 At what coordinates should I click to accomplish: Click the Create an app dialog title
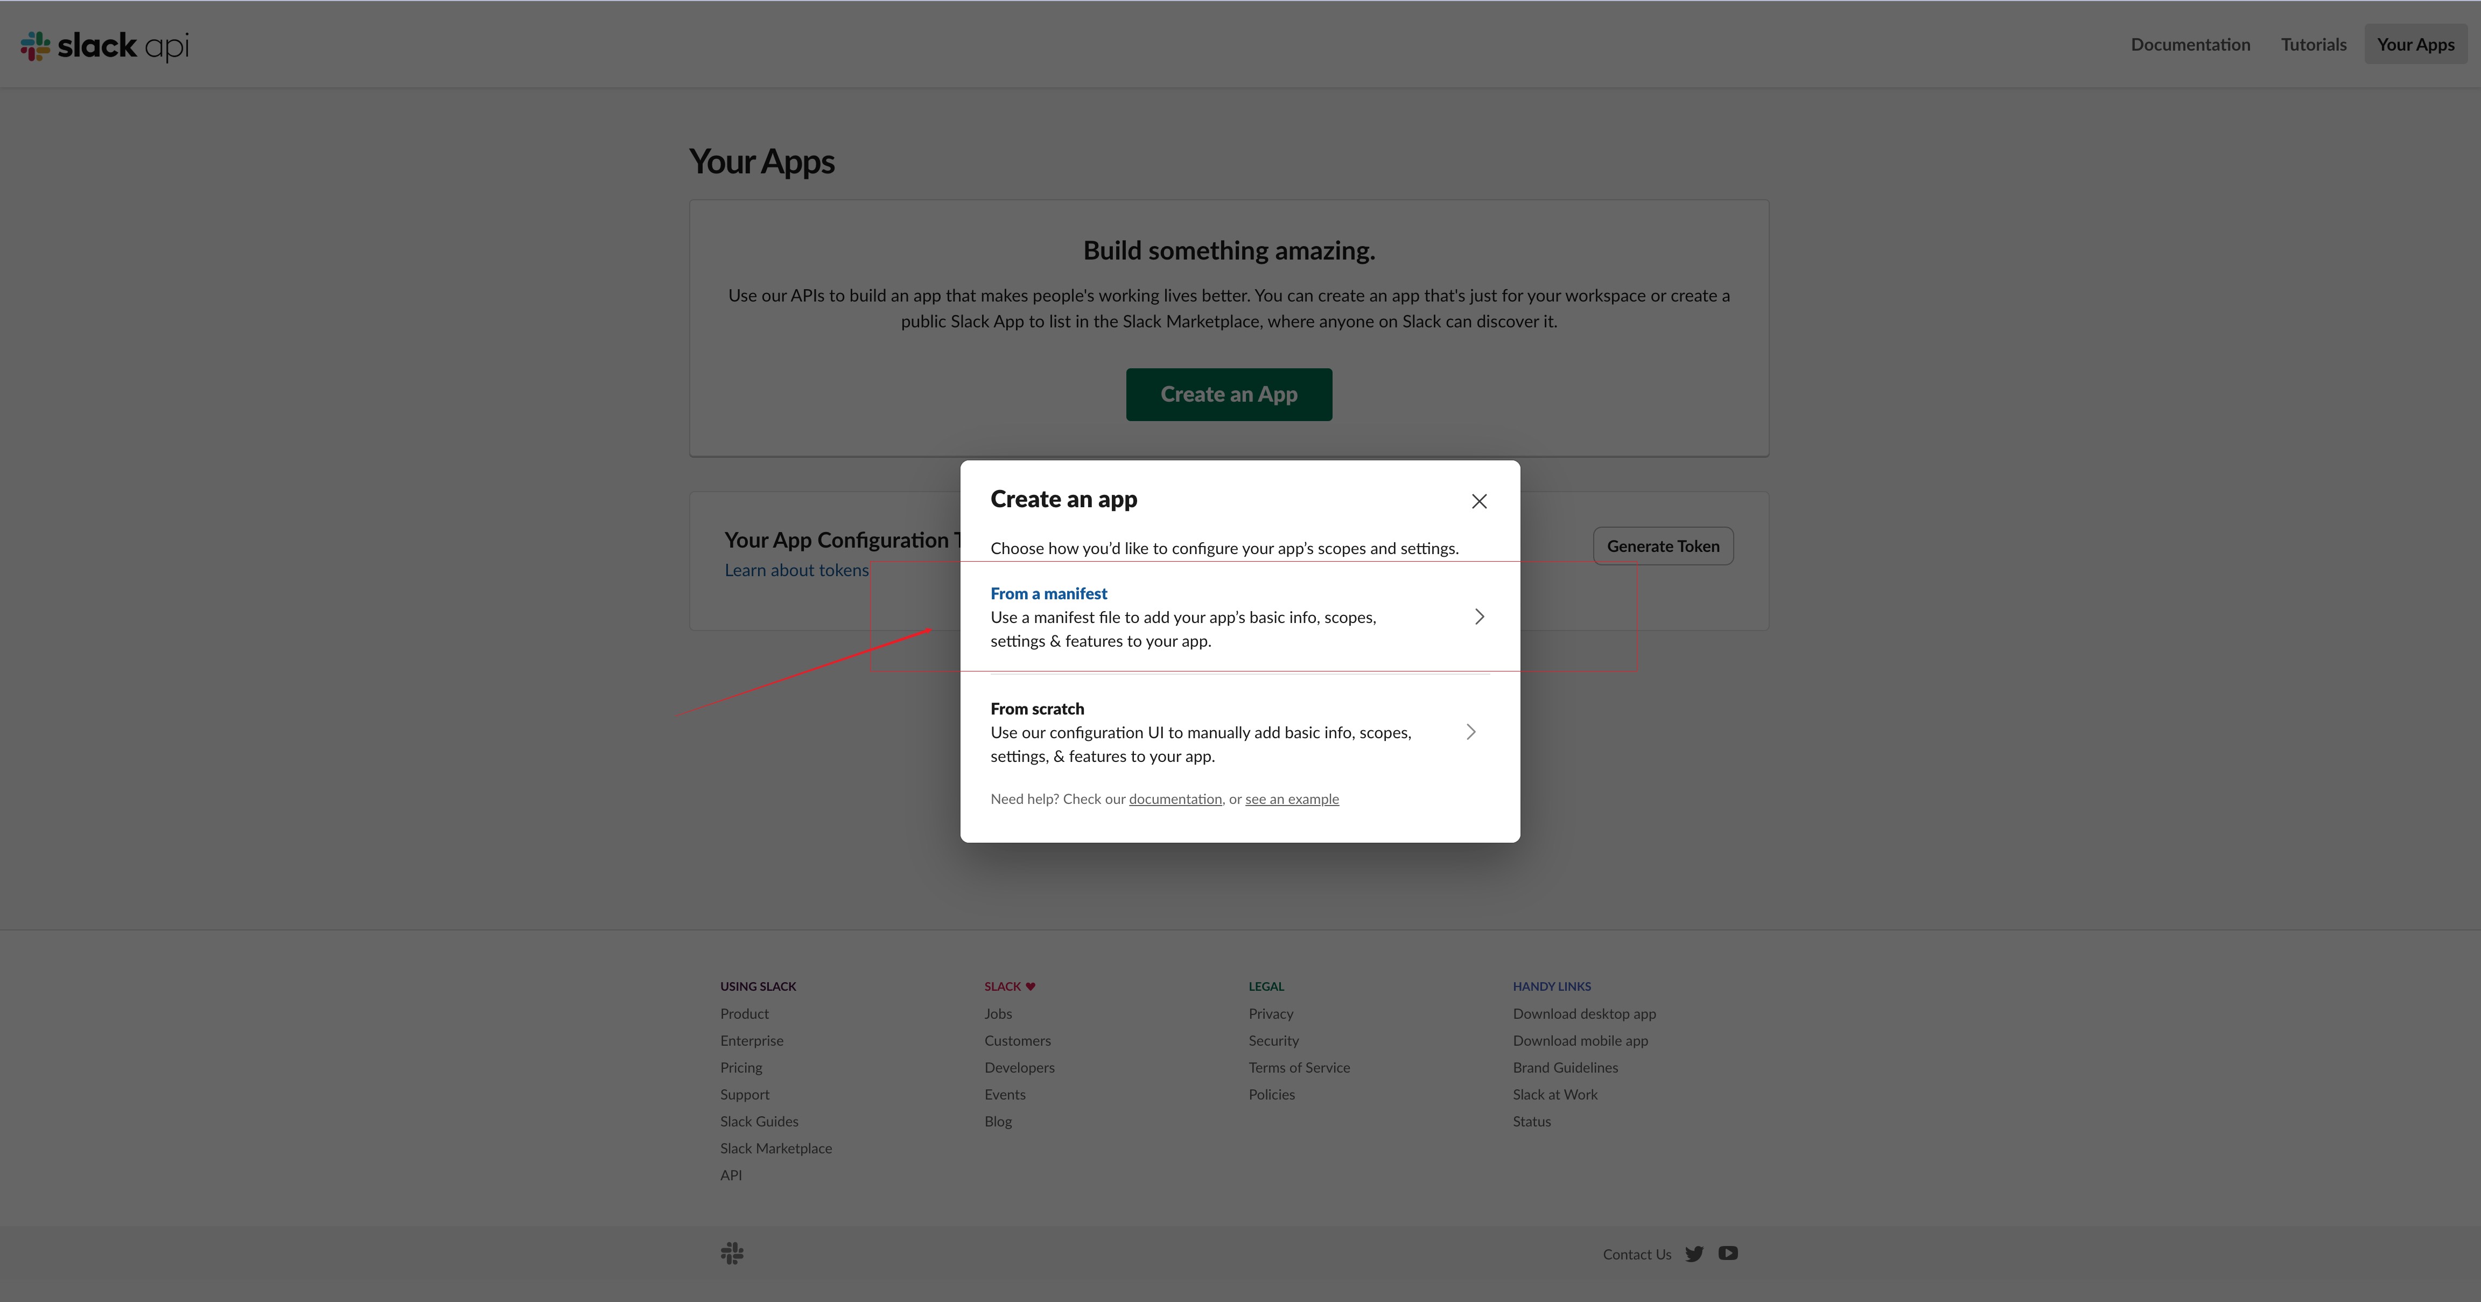(x=1063, y=499)
